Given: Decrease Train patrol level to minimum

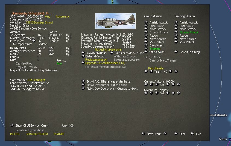Looking at the screenshot, I should tap(146, 71).
